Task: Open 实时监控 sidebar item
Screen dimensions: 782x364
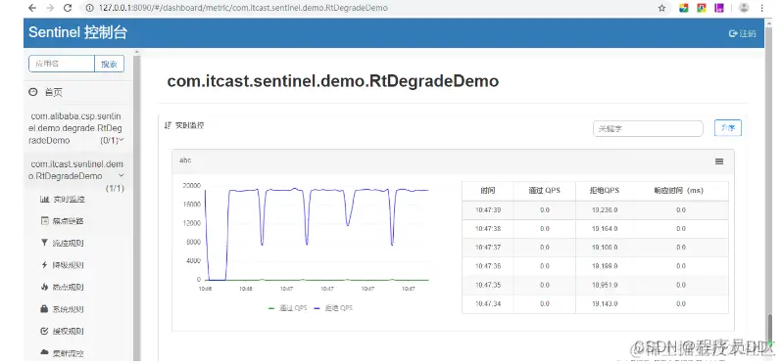Action: [69, 200]
